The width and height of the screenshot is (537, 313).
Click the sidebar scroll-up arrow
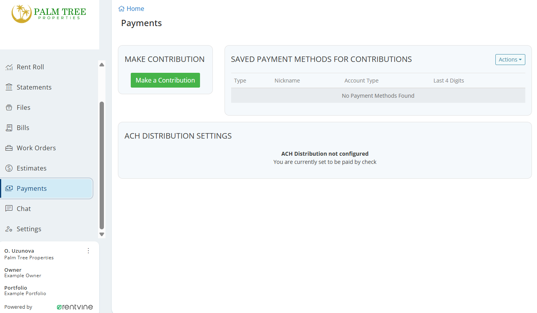(x=102, y=65)
